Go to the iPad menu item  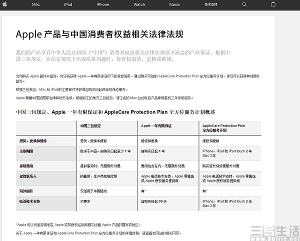(x=68, y=4)
